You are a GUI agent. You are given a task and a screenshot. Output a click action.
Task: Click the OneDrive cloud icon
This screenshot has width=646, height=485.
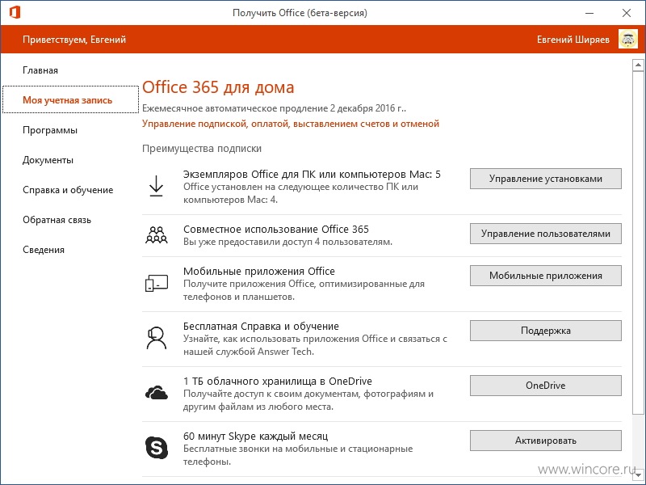point(156,392)
